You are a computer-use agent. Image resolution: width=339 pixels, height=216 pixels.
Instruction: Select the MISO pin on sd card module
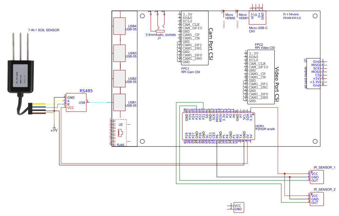315,65
